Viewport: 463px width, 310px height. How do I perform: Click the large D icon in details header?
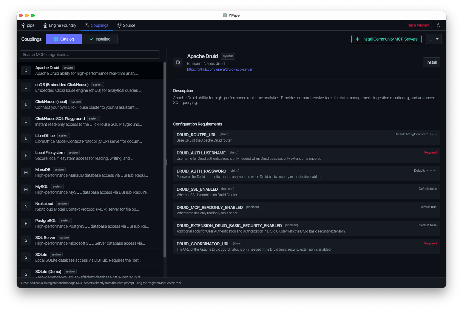[178, 62]
